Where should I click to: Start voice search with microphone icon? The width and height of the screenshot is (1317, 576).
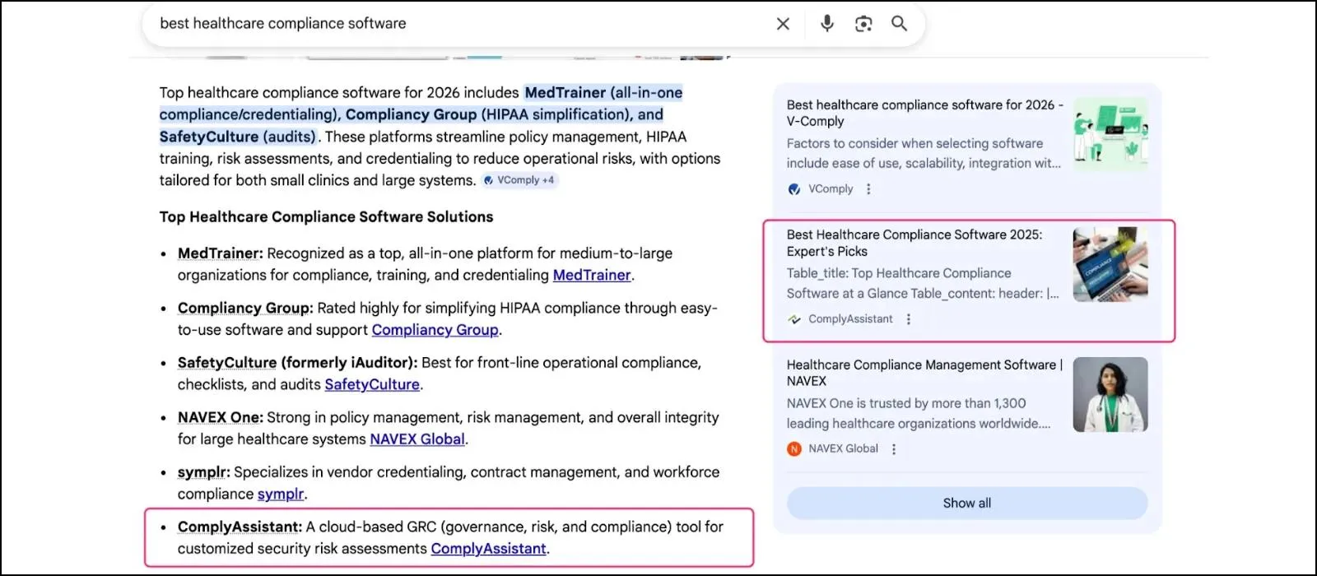tap(827, 23)
